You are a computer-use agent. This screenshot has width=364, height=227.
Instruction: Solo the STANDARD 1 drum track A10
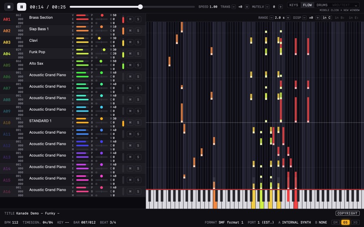click(x=138, y=122)
